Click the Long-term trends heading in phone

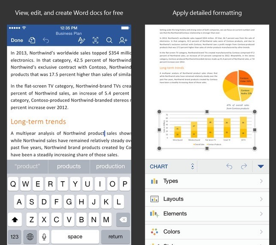[x=38, y=122]
